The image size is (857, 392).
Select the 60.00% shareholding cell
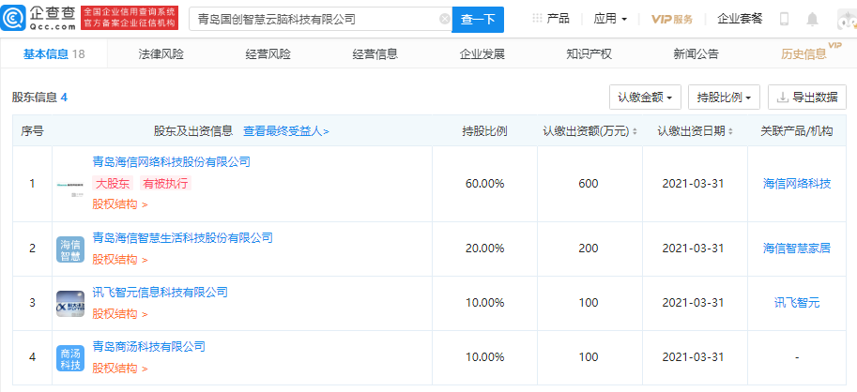[x=484, y=184]
